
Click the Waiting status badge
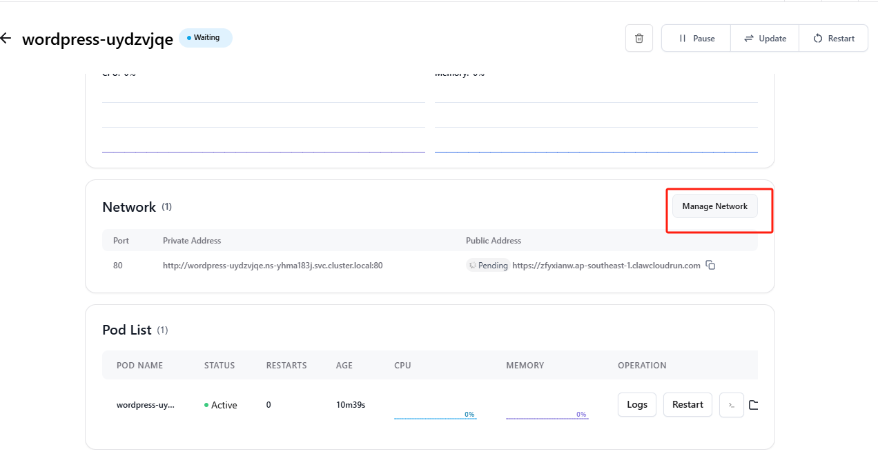tap(206, 38)
